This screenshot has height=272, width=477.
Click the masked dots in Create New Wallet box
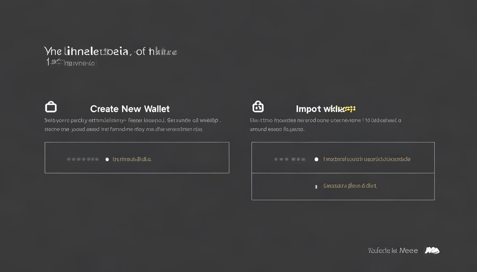pyautogui.click(x=83, y=159)
